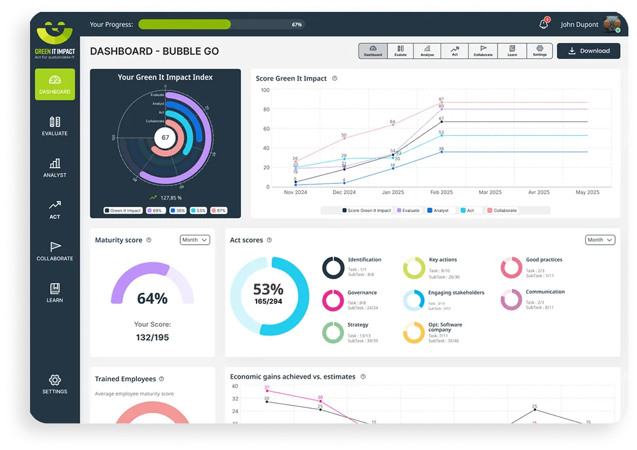Open the Month dropdown in Maturity score
Image resolution: width=637 pixels, height=450 pixels.
point(195,240)
